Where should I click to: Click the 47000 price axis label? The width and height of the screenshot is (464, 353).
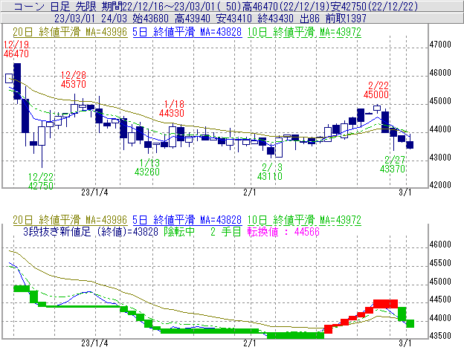440,45
